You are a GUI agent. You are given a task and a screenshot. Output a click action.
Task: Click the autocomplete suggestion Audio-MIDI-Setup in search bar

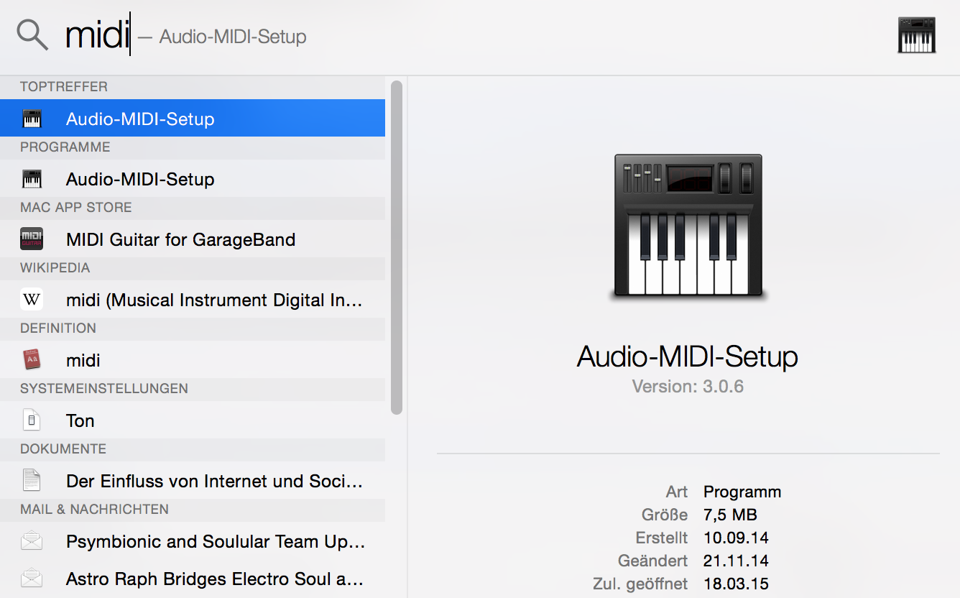click(233, 37)
